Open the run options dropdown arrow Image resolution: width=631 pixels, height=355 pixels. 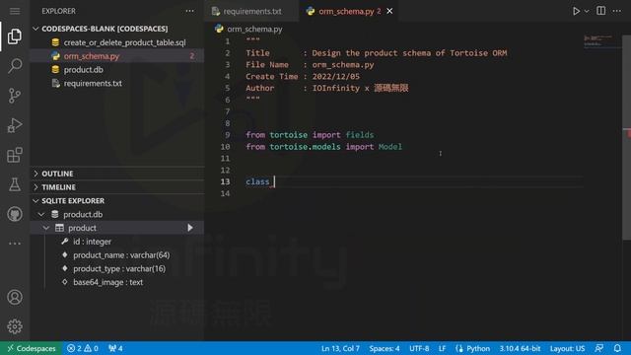587,11
